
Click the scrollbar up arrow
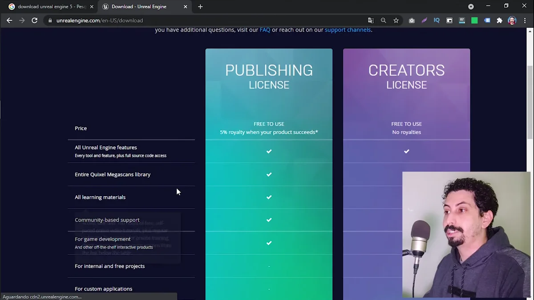530,31
